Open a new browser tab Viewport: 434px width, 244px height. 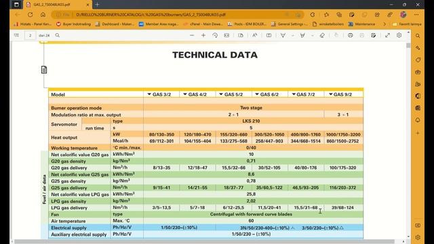(x=97, y=5)
